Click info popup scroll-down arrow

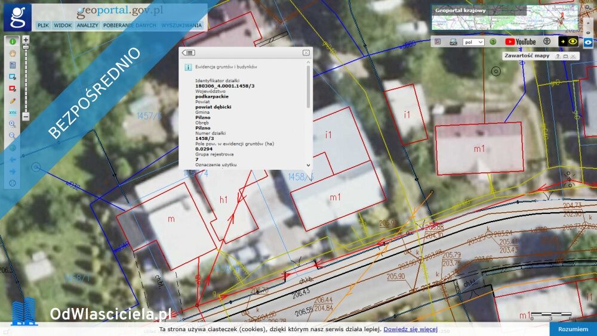[309, 165]
